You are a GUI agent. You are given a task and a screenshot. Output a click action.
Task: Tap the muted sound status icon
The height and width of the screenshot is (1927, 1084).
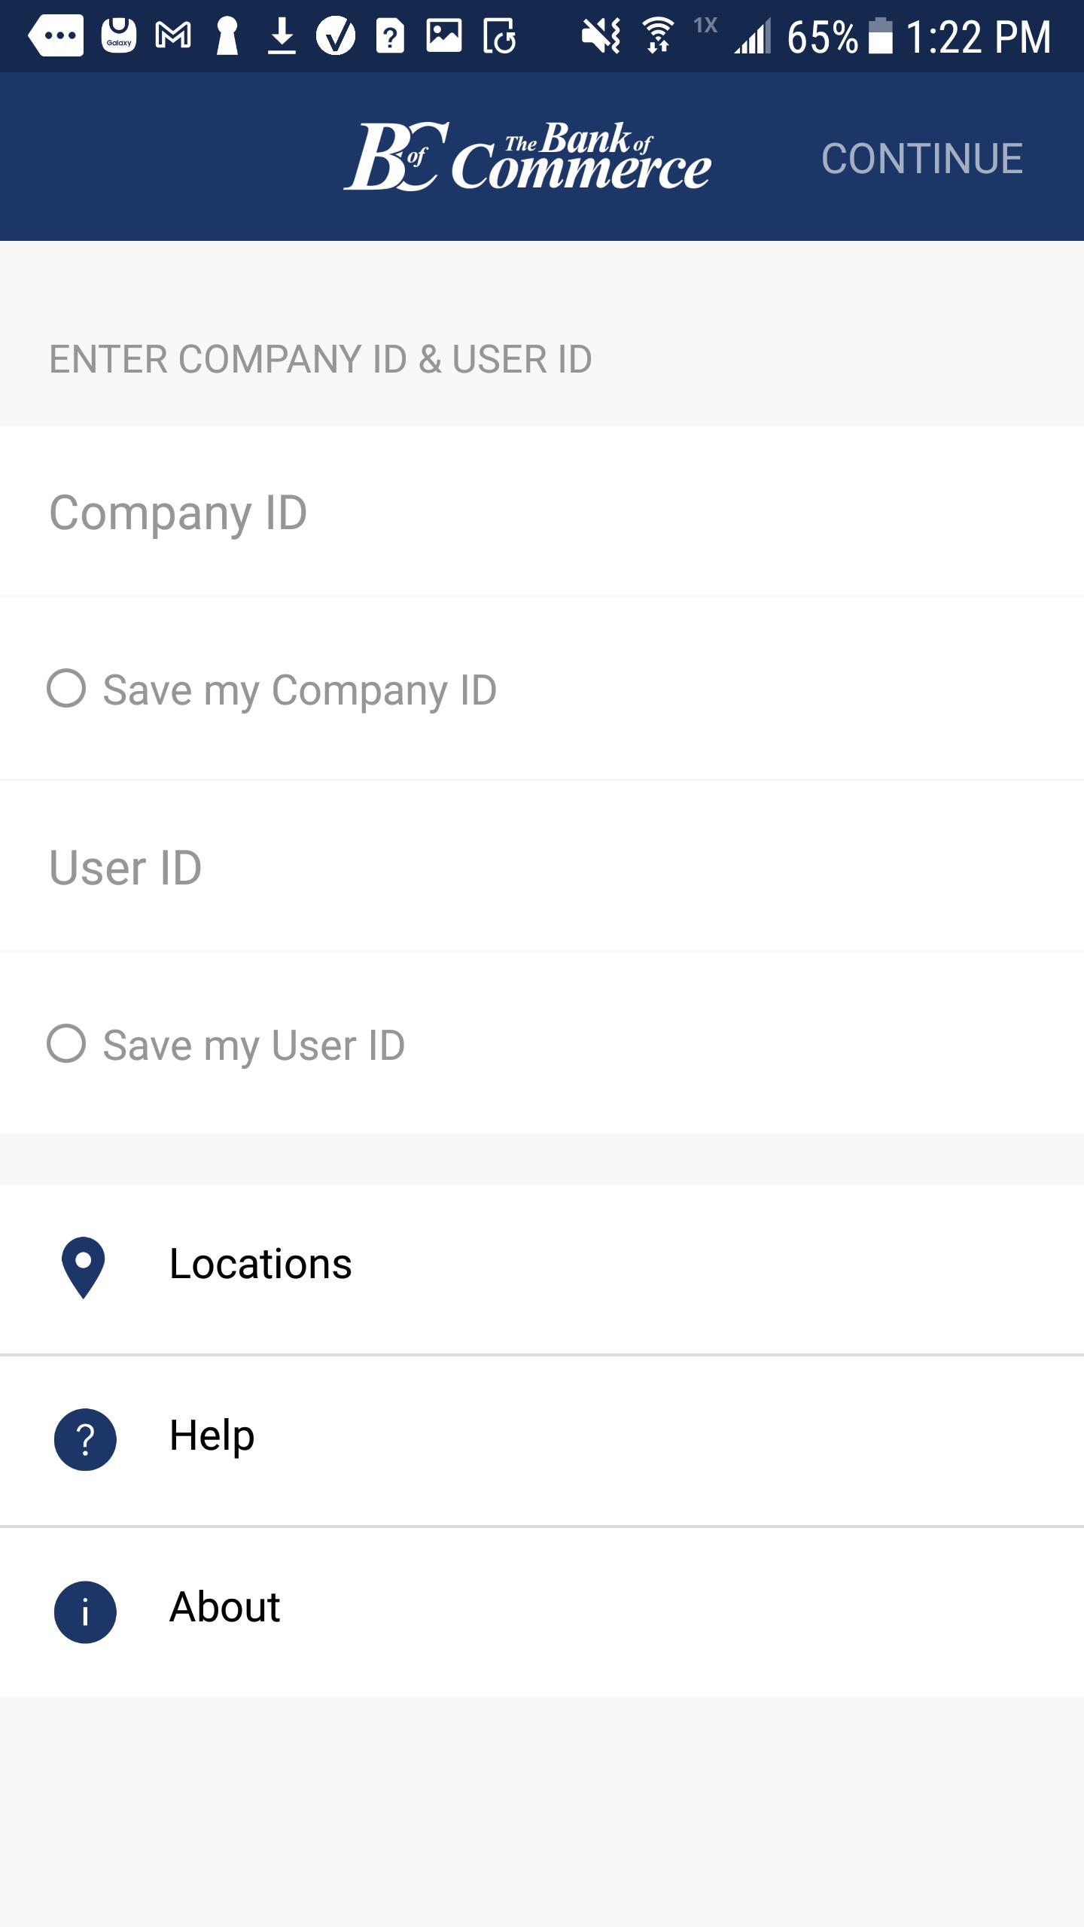click(x=601, y=36)
